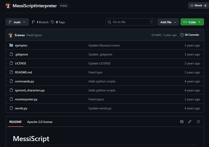209x147 pixels.
Task: Click the words.py row 4 years ago timestamp
Action: pyautogui.click(x=192, y=108)
